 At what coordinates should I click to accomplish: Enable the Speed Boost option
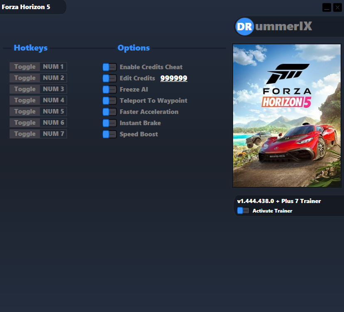109,134
